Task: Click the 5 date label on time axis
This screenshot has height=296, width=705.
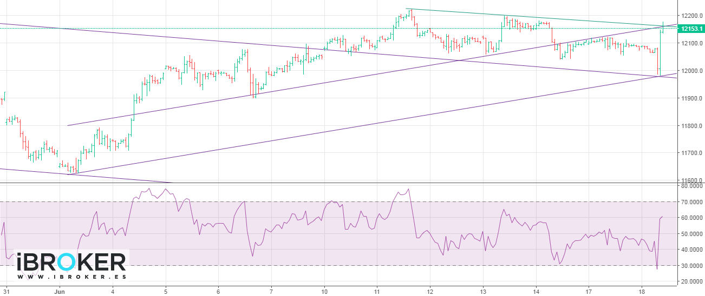Action: tap(166, 291)
